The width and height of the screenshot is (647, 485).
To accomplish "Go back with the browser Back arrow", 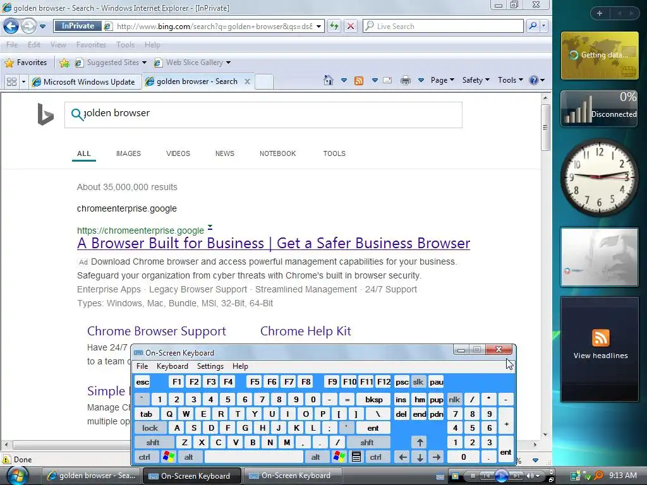I will click(11, 27).
